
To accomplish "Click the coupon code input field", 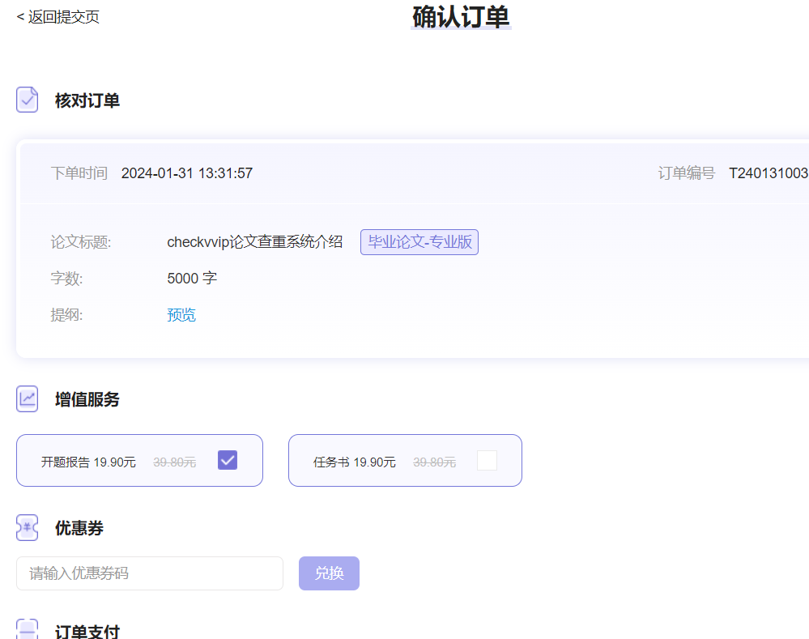I will pos(149,573).
